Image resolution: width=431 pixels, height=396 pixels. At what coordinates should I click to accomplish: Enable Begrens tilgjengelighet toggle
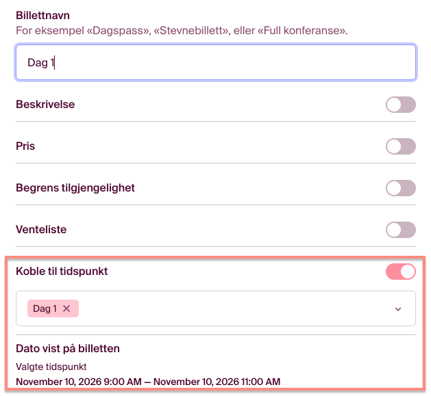[x=400, y=188]
